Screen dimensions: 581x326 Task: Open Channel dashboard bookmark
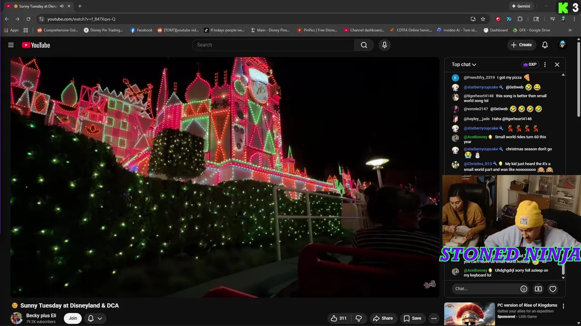click(364, 30)
